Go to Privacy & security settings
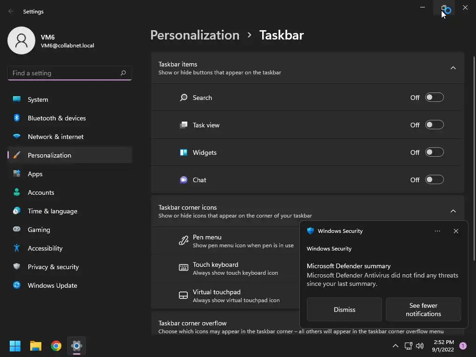The height and width of the screenshot is (357, 476). (x=53, y=267)
